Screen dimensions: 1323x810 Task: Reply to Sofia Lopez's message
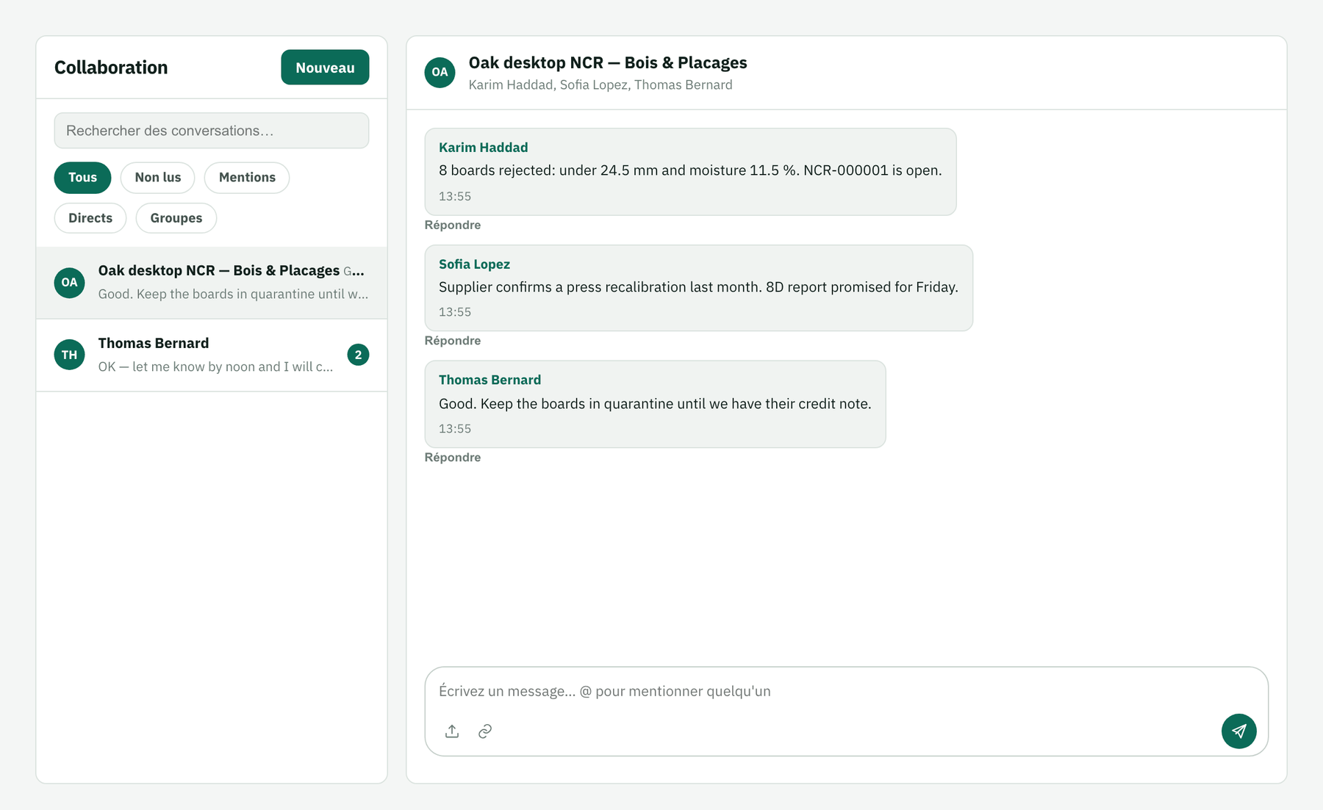tap(453, 341)
